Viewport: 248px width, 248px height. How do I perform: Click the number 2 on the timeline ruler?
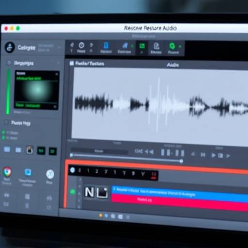tap(97, 171)
